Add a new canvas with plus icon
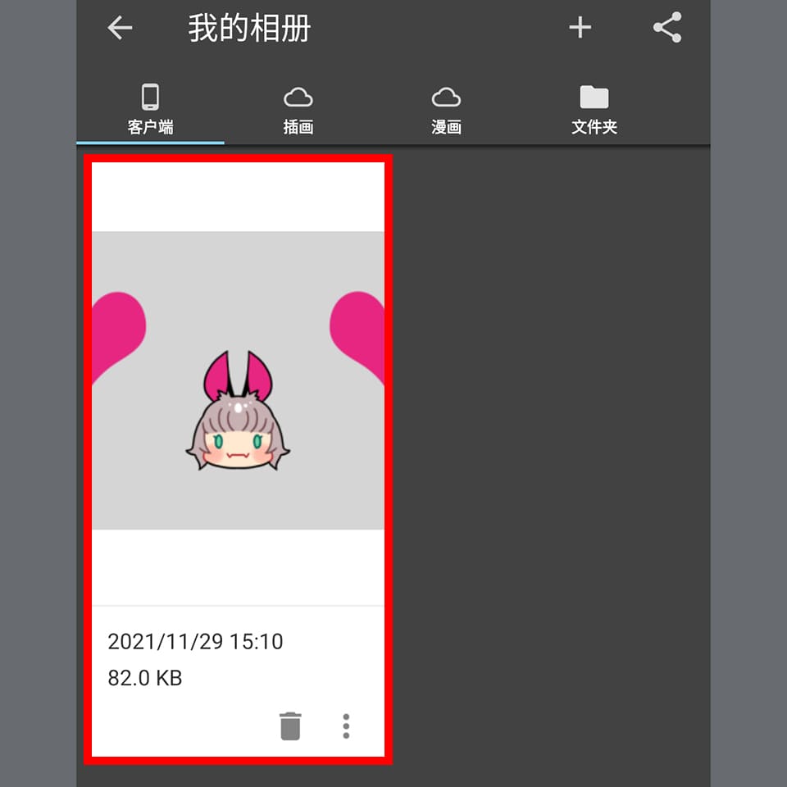The width and height of the screenshot is (787, 787). pos(580,28)
